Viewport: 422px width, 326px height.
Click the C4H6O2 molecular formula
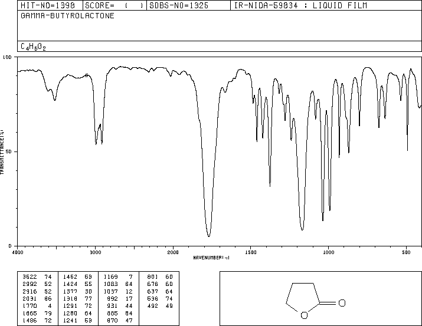[x=33, y=47]
